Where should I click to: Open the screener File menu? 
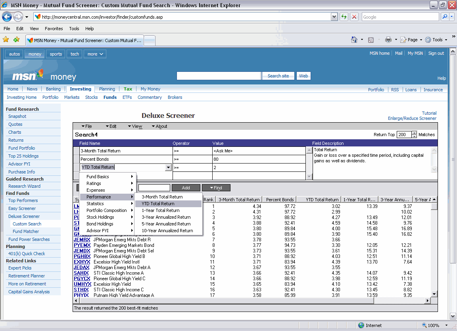[86, 126]
